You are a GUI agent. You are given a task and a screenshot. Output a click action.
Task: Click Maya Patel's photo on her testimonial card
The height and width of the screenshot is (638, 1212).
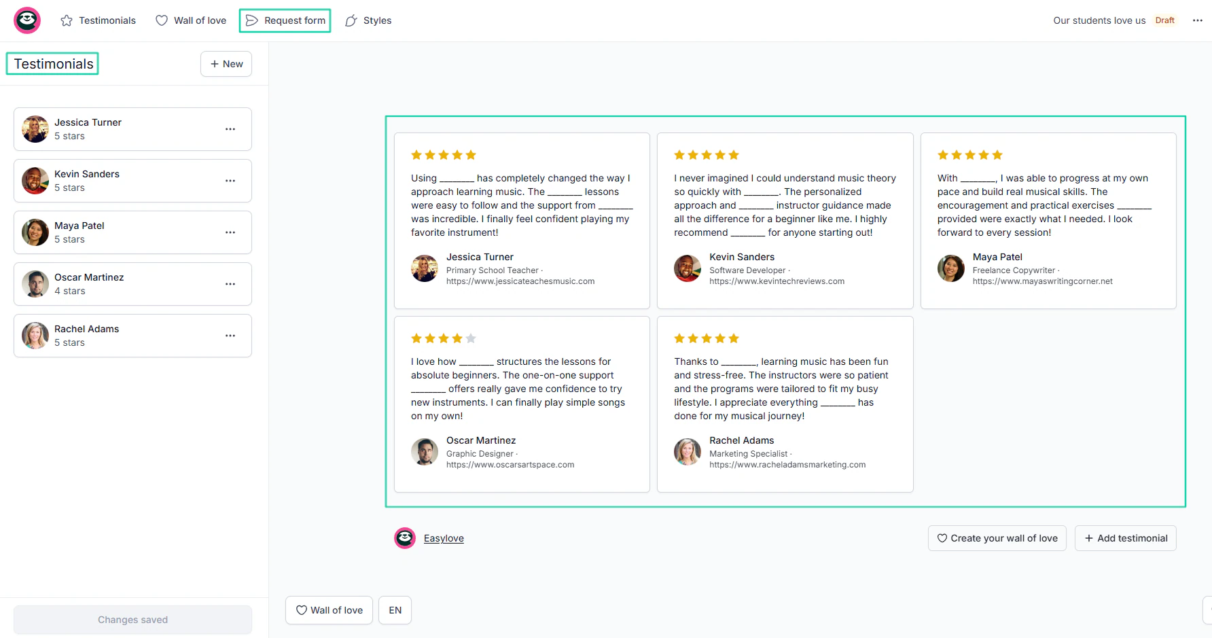(951, 268)
